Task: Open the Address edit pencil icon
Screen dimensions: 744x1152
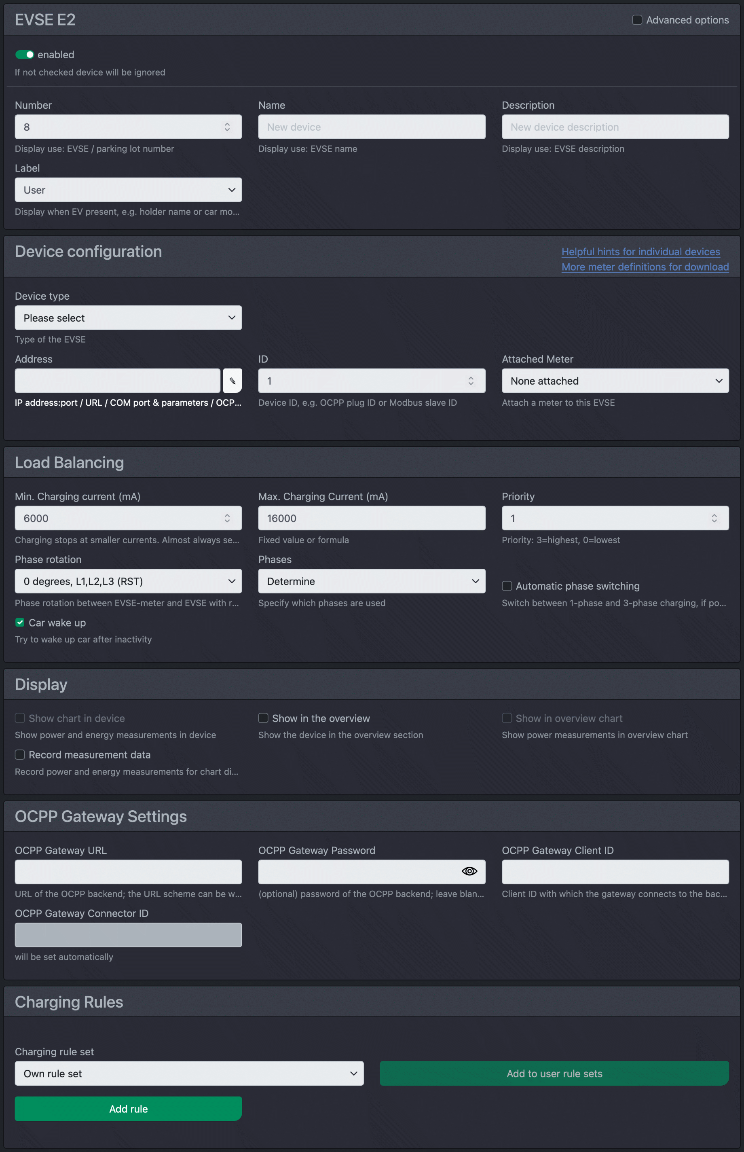Action: (233, 381)
